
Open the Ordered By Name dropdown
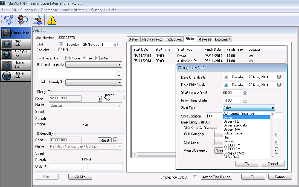tap(119, 147)
